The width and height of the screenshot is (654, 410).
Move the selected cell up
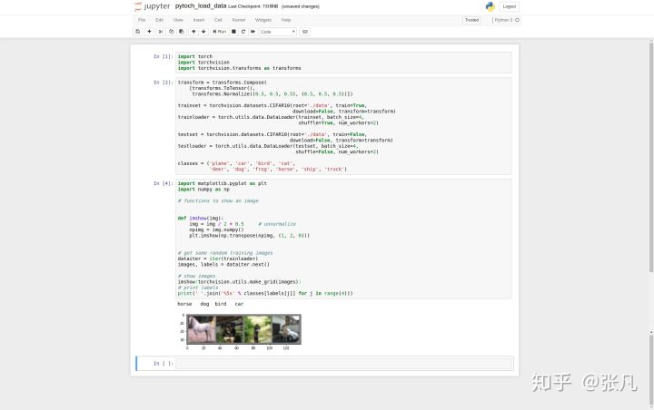tap(193, 32)
